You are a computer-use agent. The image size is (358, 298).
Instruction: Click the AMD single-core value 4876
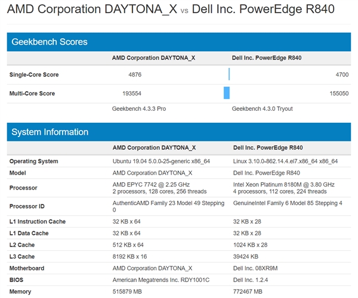pyautogui.click(x=135, y=74)
